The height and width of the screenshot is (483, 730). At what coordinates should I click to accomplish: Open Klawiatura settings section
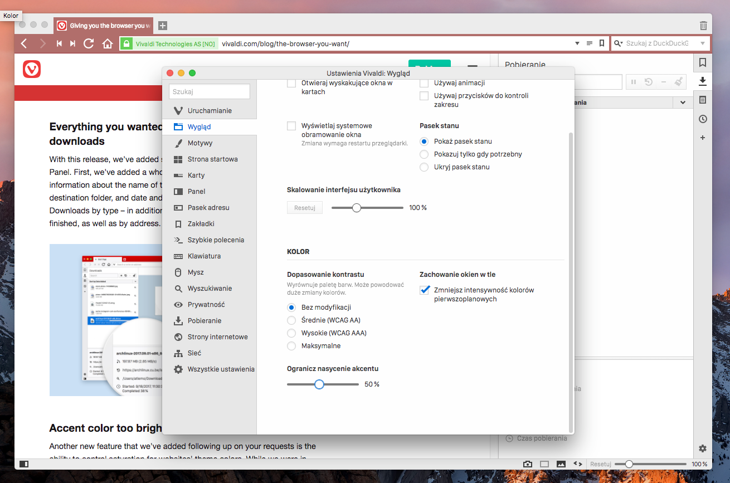pyautogui.click(x=210, y=256)
